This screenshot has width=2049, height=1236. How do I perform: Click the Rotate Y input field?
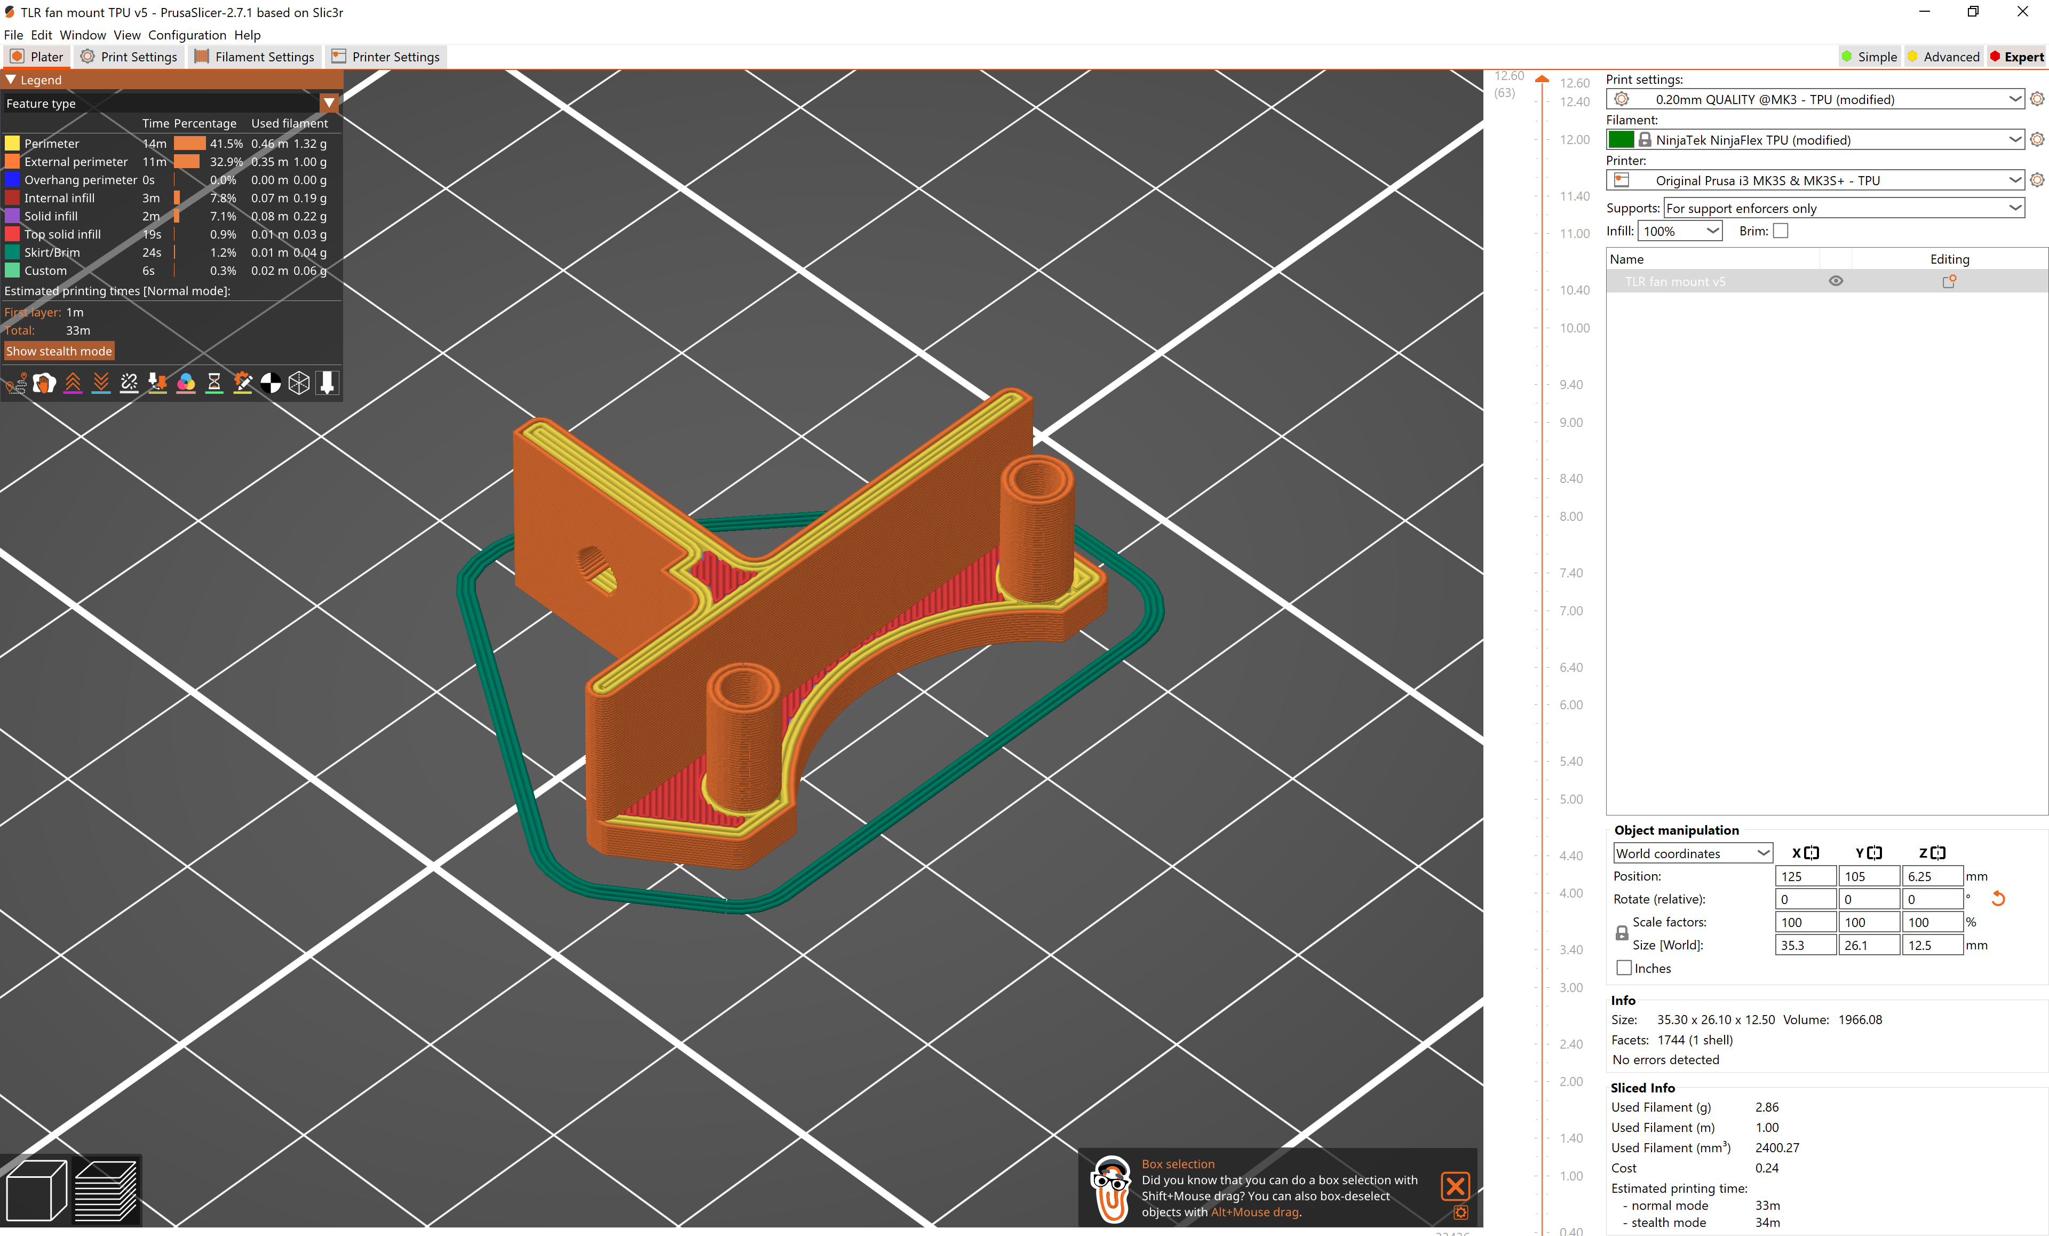click(1869, 899)
